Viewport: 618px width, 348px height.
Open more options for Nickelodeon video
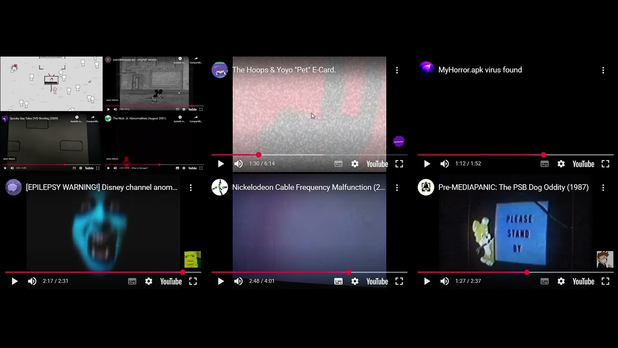tap(397, 188)
